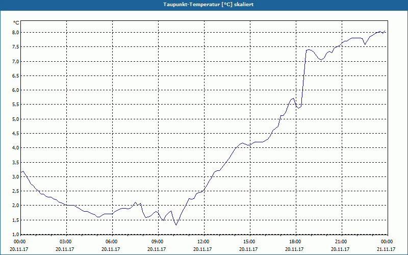408x255 pixels.
Task: Select the '20.11.17' date under '12:00'
Action: pos(202,249)
